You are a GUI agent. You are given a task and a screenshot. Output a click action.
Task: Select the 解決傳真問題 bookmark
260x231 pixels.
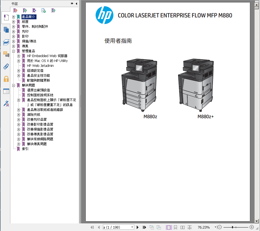(x=37, y=144)
